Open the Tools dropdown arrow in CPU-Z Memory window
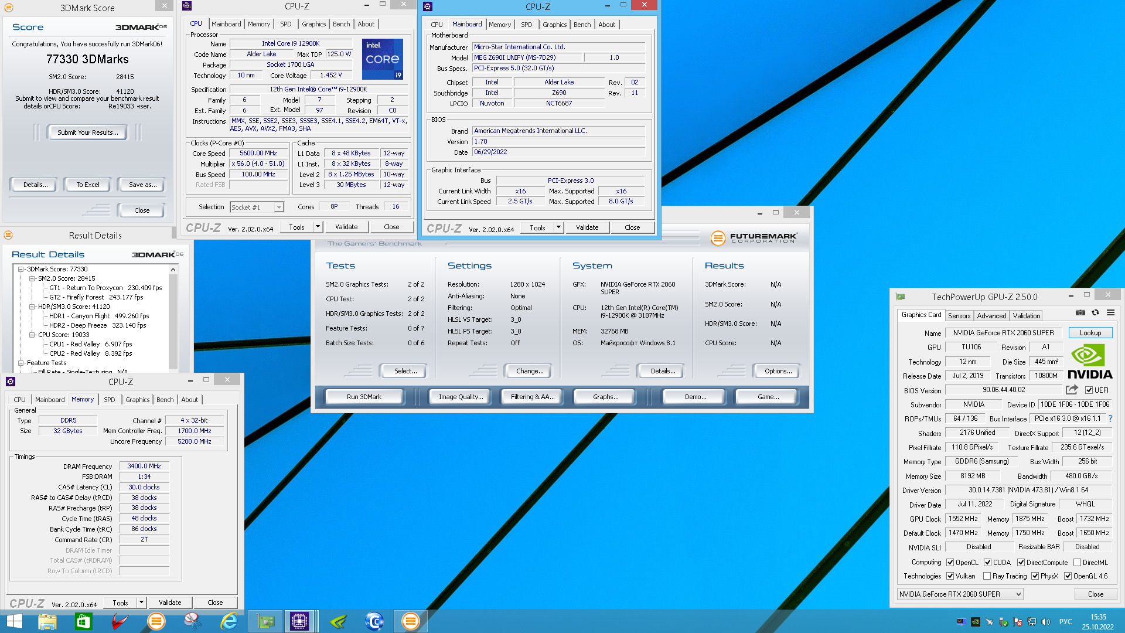 [x=141, y=603]
